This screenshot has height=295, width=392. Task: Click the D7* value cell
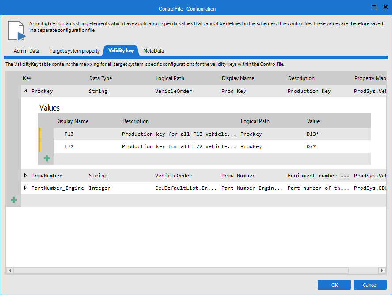tap(311, 146)
